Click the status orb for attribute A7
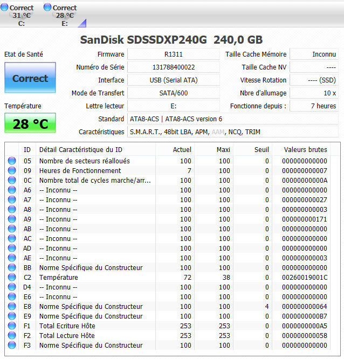 coord(12,199)
